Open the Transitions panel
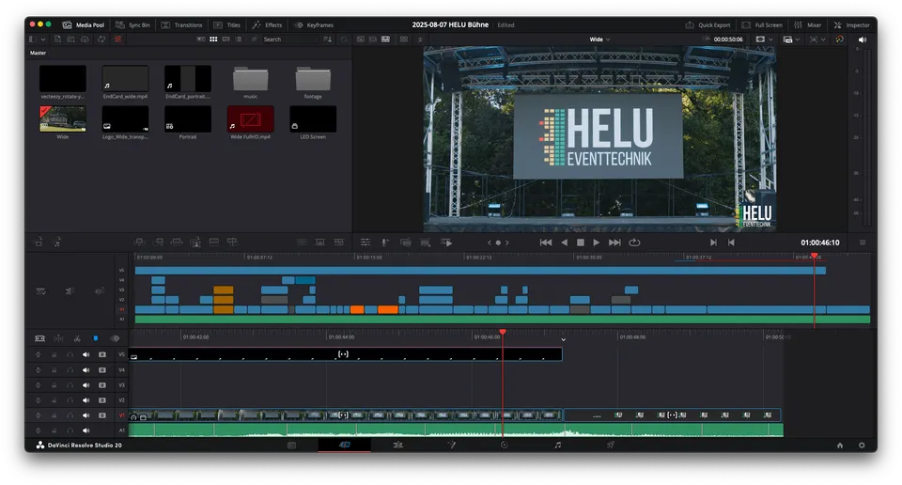Image resolution: width=902 pixels, height=485 pixels. coord(181,24)
